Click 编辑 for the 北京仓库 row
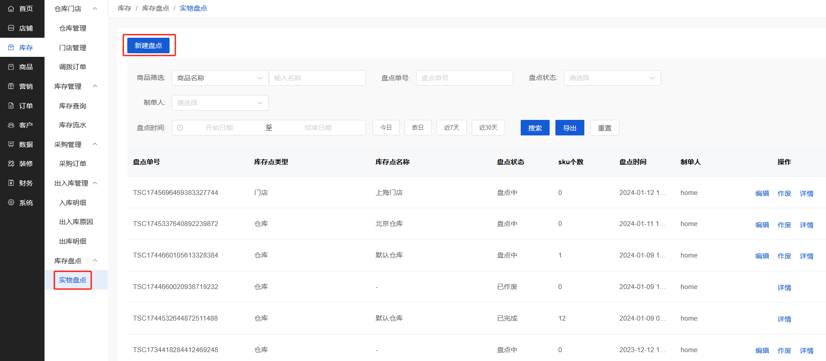Viewport: 826px width, 361px height. click(762, 225)
